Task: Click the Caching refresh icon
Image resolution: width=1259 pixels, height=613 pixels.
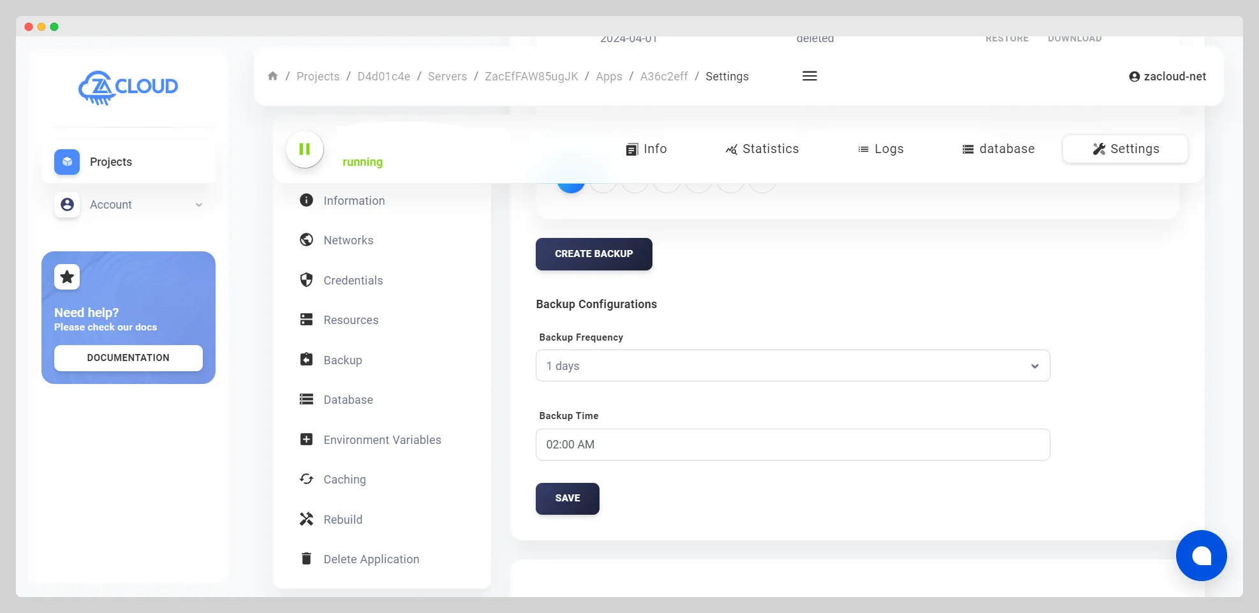Action: tap(306, 479)
